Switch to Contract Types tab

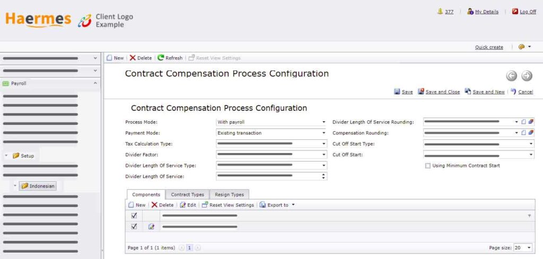pos(187,195)
